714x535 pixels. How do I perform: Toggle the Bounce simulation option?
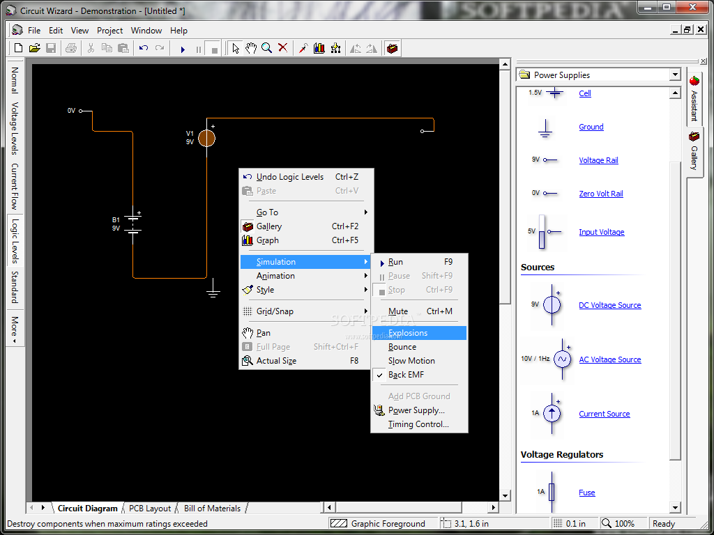[x=402, y=347]
